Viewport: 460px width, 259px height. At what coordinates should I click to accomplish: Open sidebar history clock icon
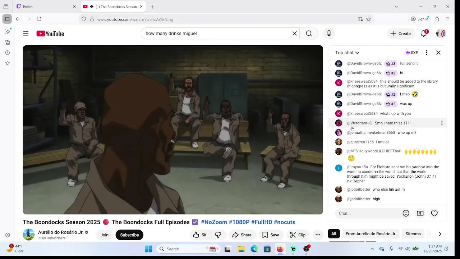click(x=8, y=53)
